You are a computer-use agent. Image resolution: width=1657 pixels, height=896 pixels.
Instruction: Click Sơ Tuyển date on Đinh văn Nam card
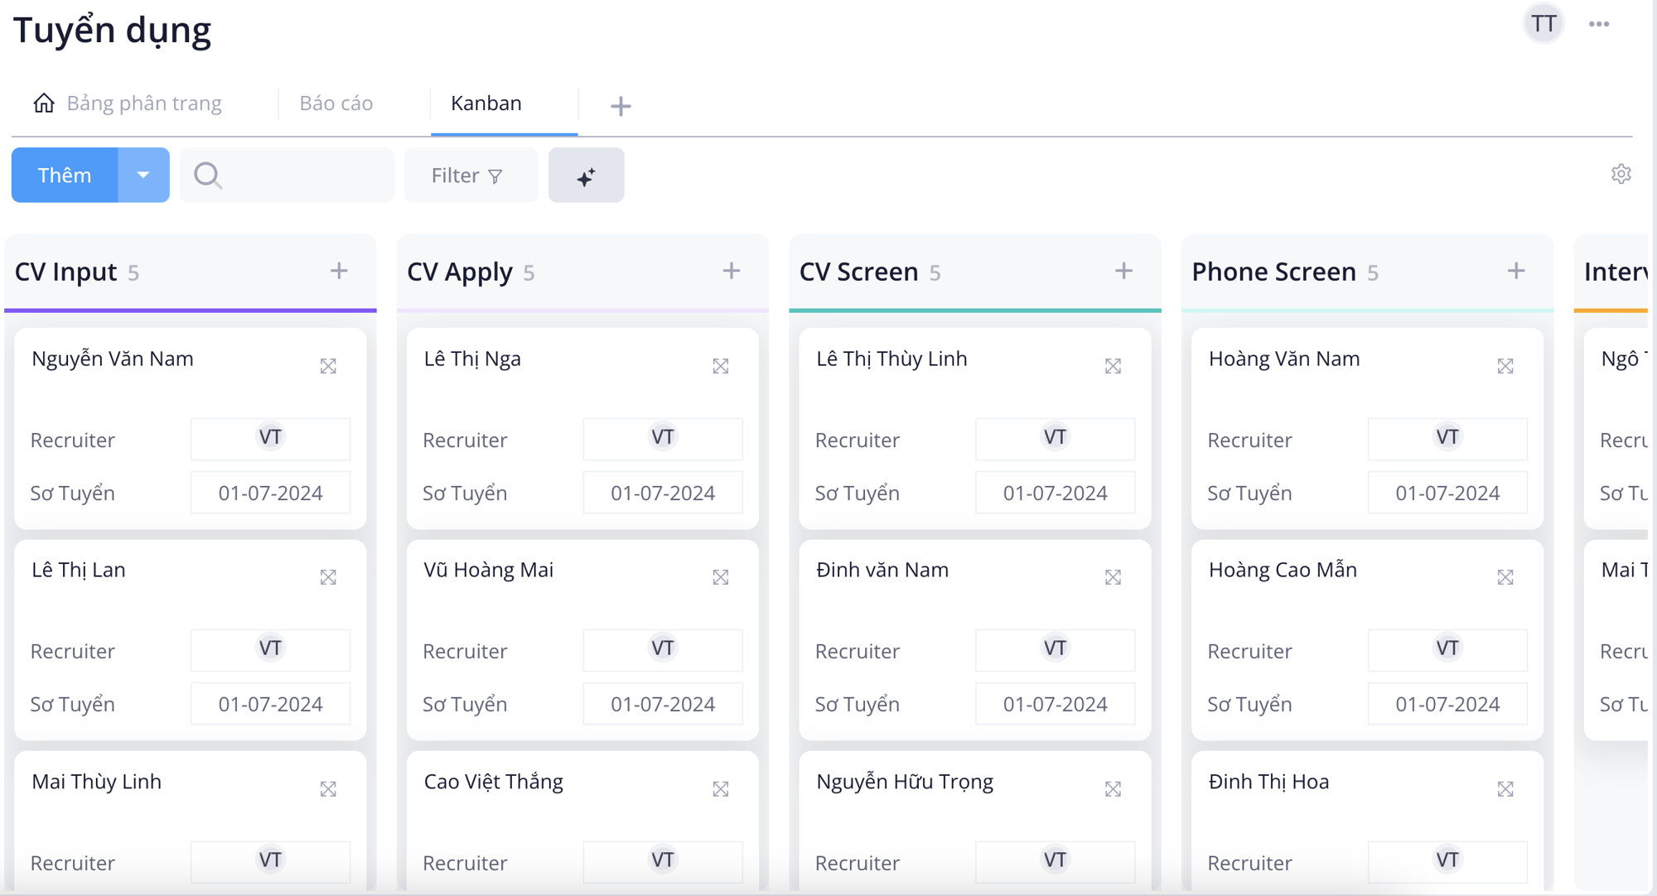point(1055,704)
